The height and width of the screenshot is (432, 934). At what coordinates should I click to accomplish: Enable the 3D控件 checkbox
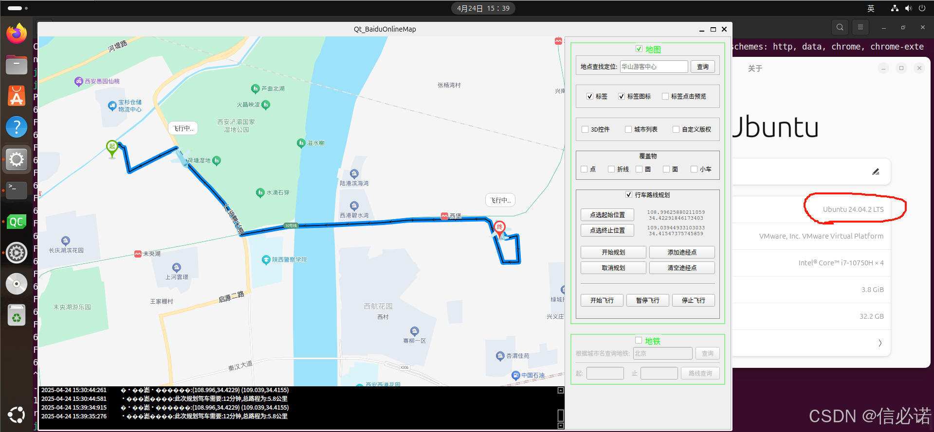(x=585, y=129)
